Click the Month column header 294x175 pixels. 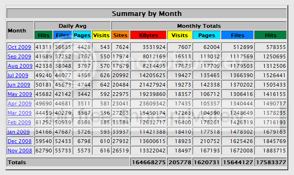click(20, 31)
